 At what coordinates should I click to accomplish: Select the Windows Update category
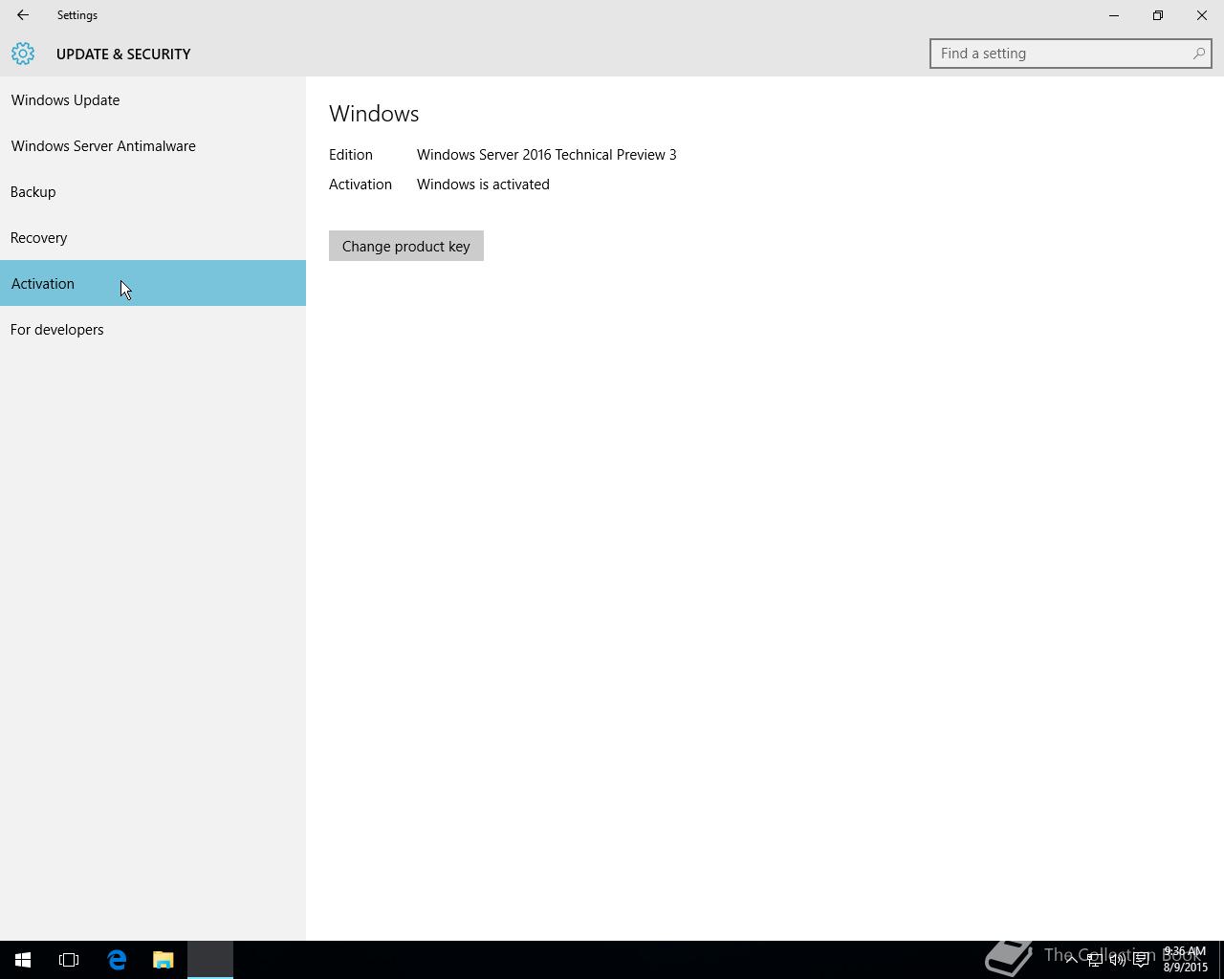click(153, 99)
